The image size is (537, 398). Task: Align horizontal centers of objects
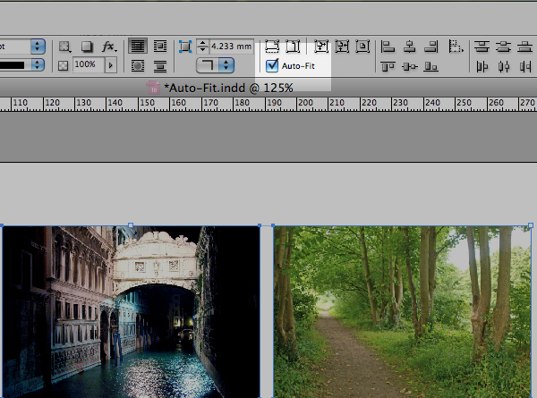click(x=409, y=47)
